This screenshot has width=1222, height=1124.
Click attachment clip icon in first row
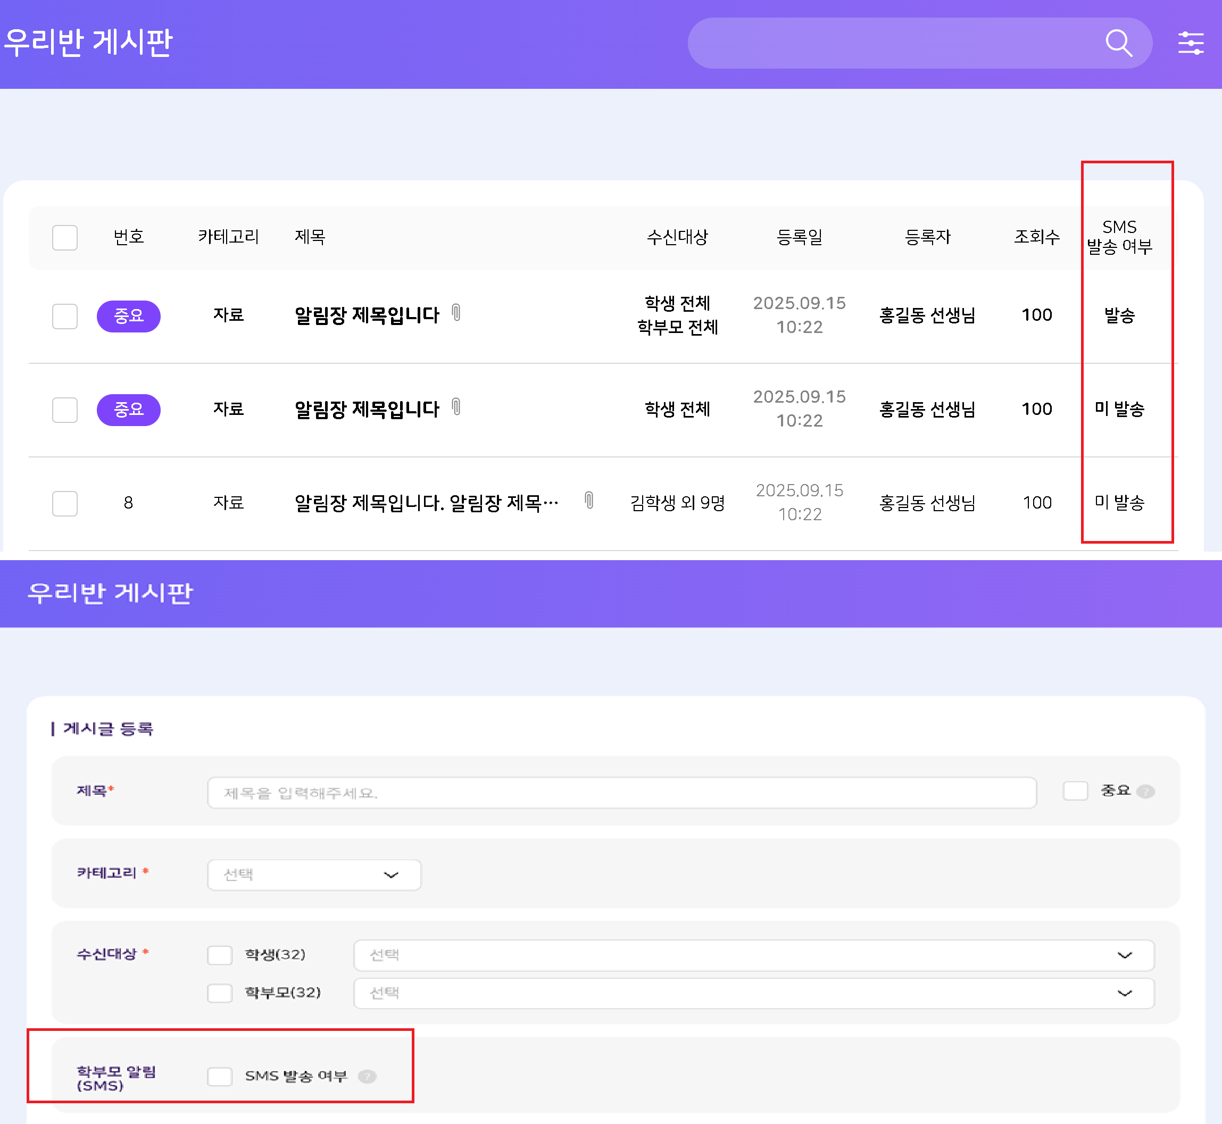(x=456, y=313)
